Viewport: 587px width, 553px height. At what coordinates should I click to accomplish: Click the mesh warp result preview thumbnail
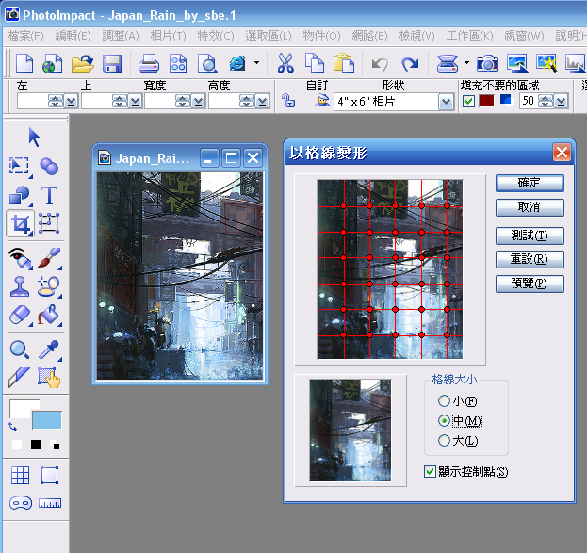click(x=350, y=431)
